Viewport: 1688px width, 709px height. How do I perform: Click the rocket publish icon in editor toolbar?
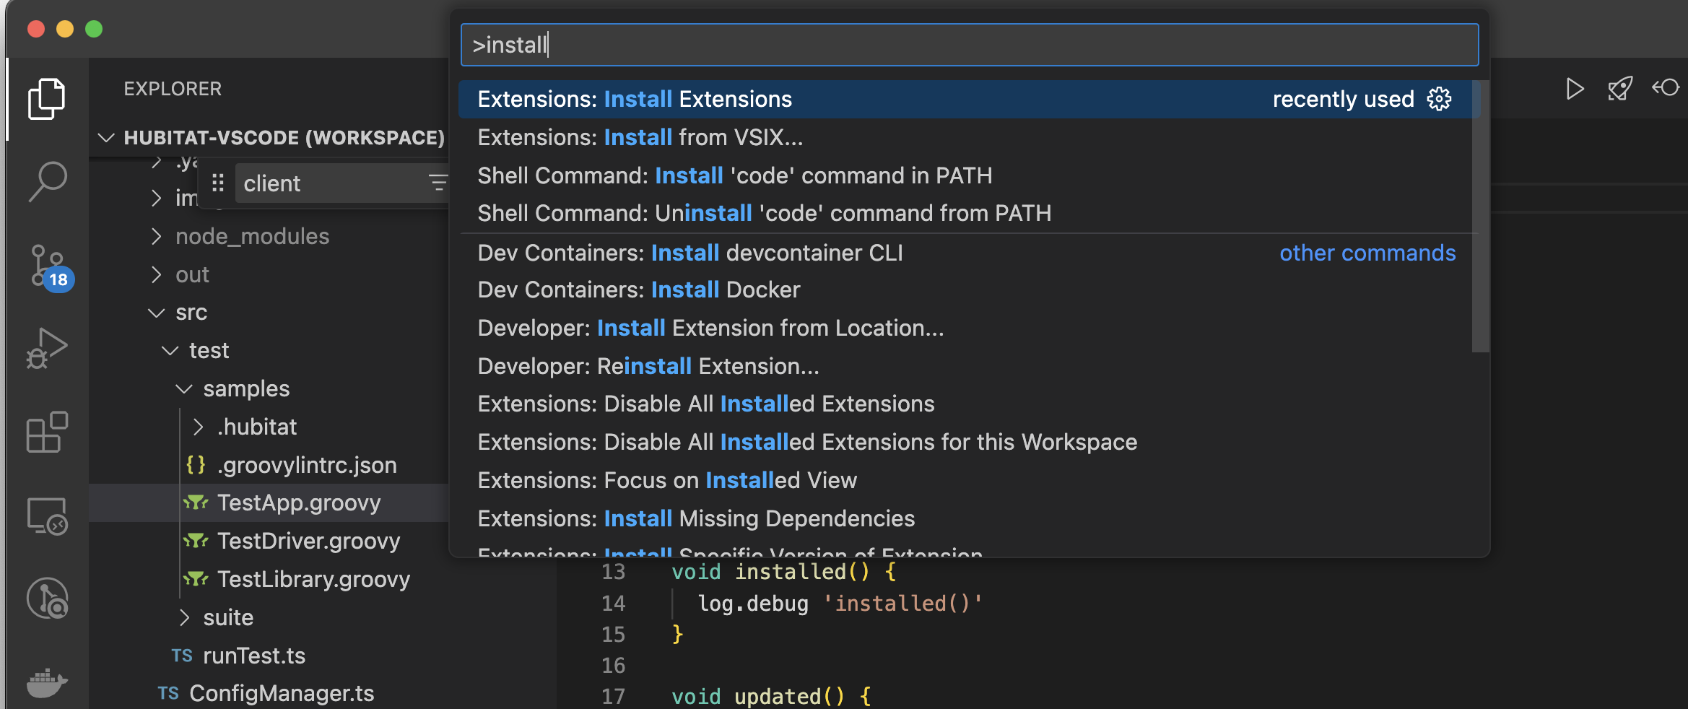(x=1619, y=89)
